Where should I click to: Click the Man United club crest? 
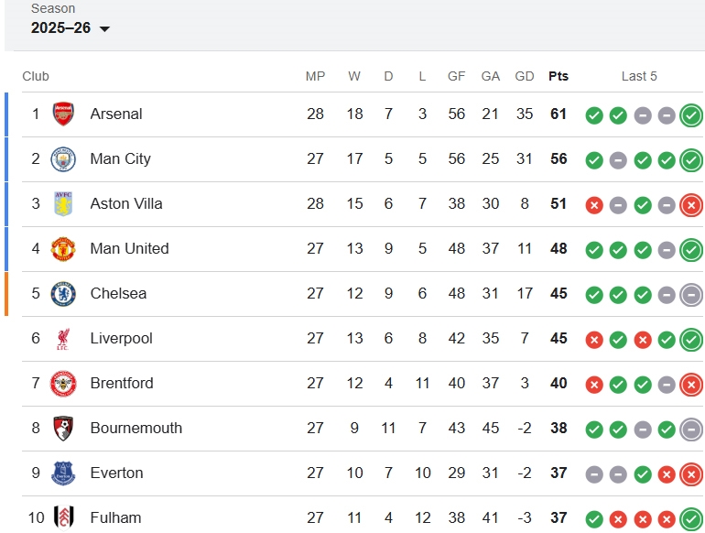(x=63, y=249)
